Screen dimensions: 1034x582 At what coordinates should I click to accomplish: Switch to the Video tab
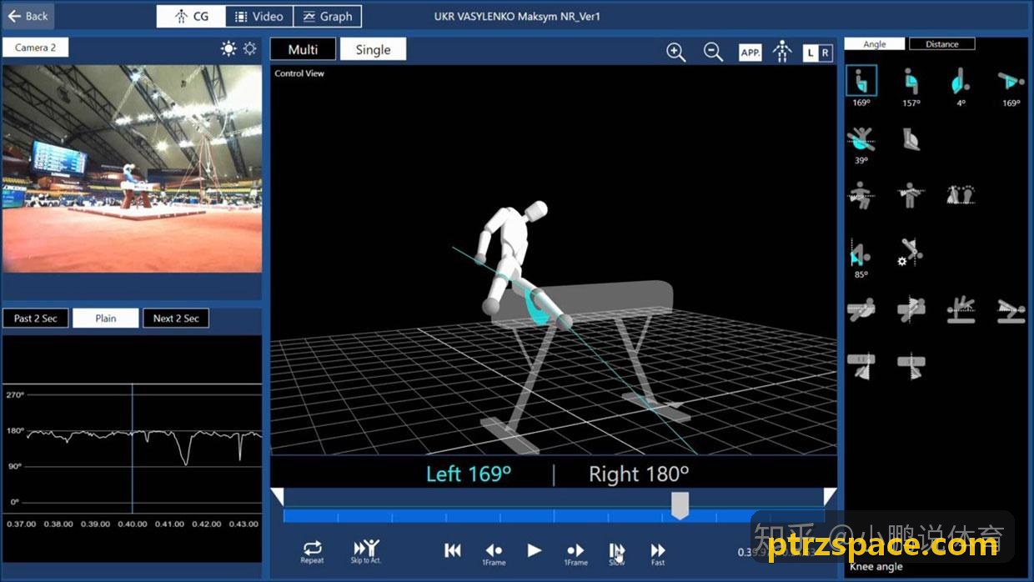pyautogui.click(x=259, y=16)
